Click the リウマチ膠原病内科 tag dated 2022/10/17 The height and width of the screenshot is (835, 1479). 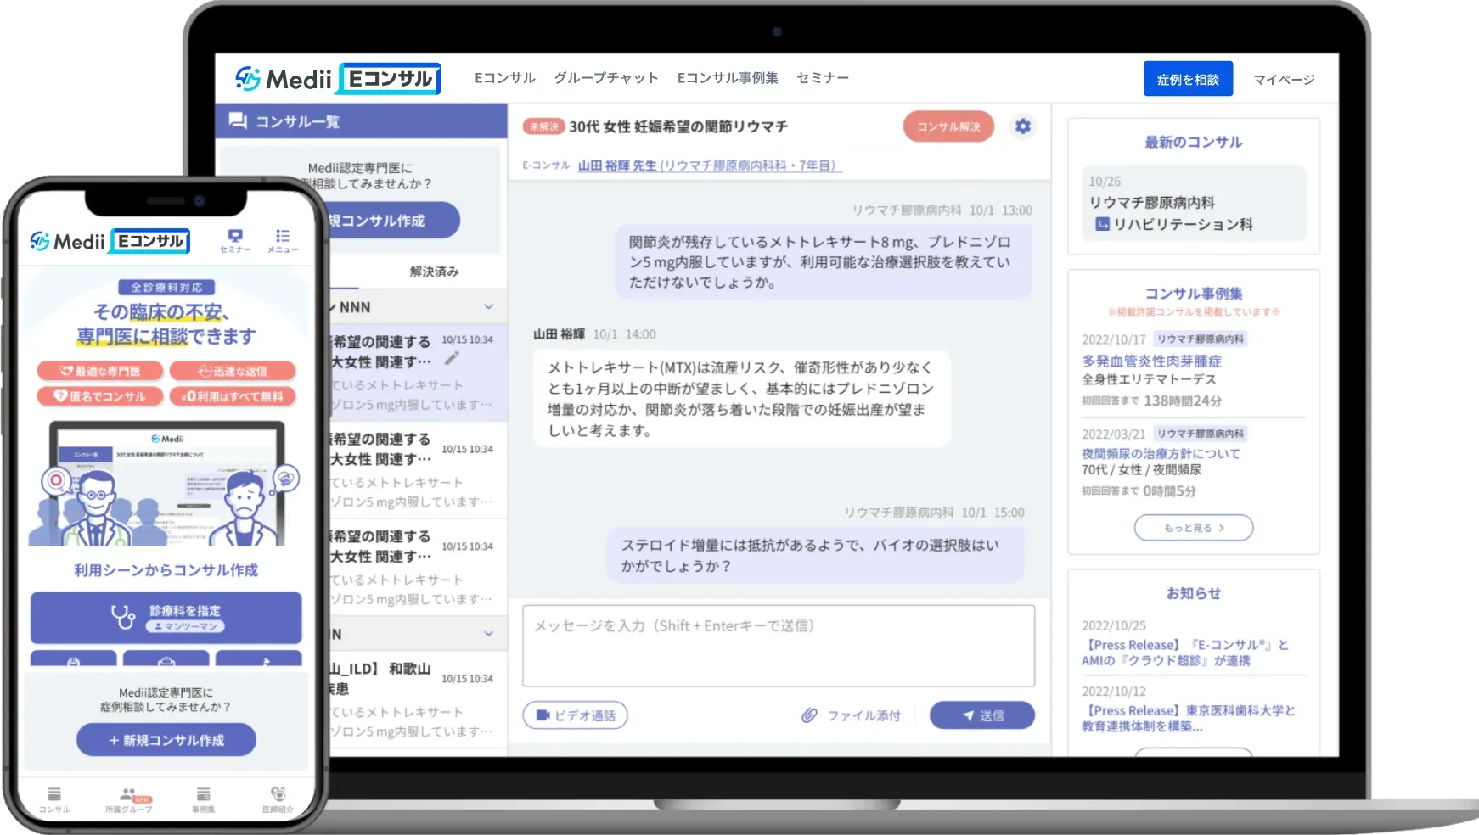(1201, 339)
